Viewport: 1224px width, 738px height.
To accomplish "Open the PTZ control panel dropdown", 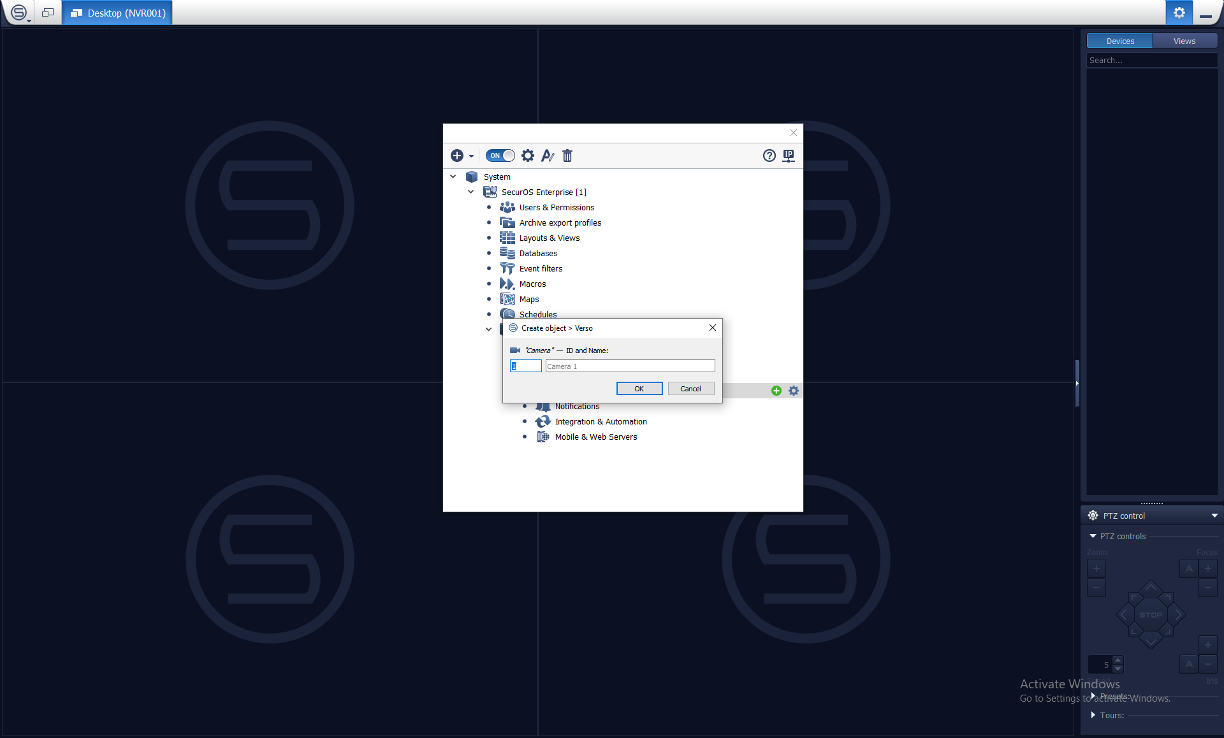I will pos(1214,516).
